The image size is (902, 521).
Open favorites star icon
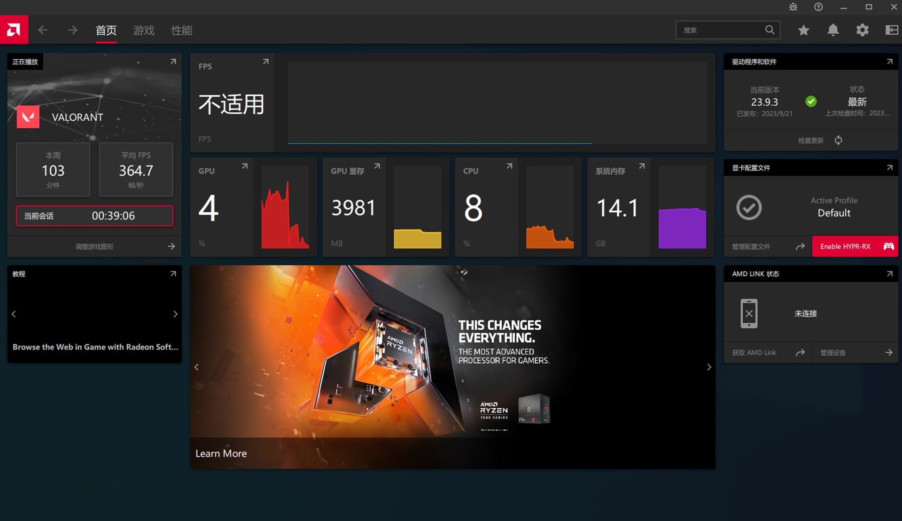coord(804,30)
